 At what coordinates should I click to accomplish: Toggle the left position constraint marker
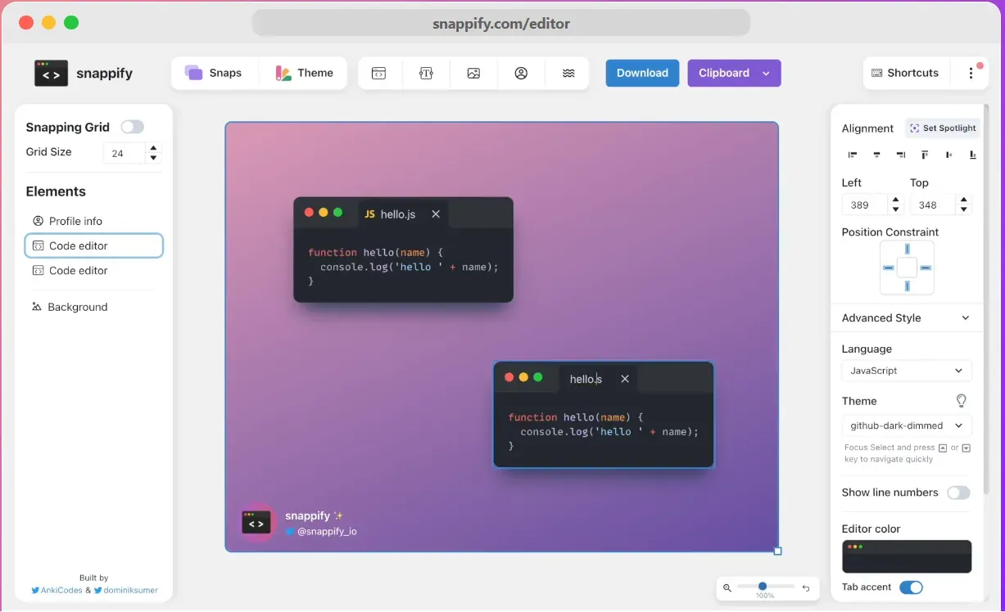pos(888,268)
